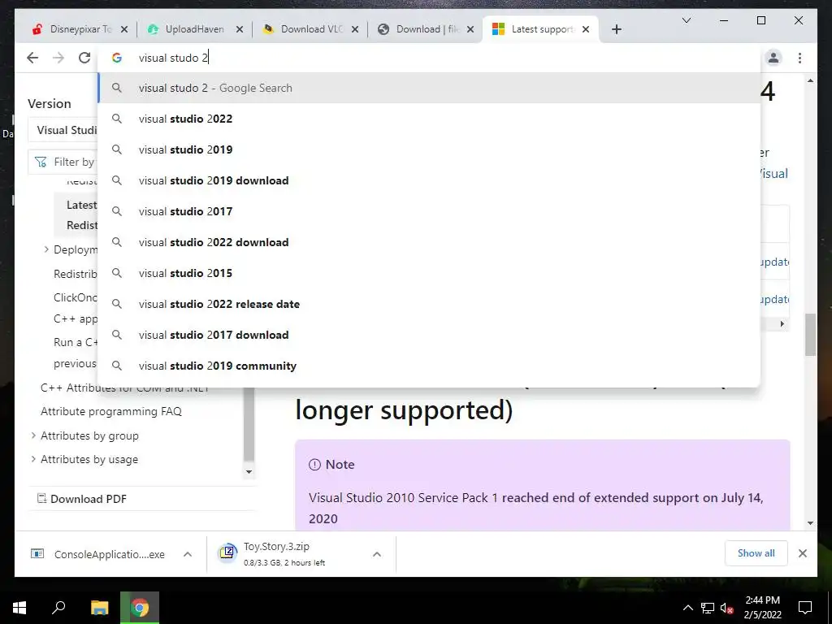Open File Explorer from taskbar
Image resolution: width=832 pixels, height=624 pixels.
pos(99,608)
